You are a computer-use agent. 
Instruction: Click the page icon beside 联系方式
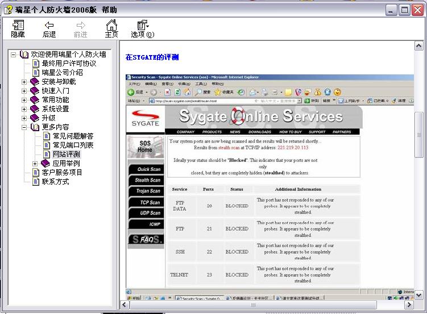tap(36, 182)
